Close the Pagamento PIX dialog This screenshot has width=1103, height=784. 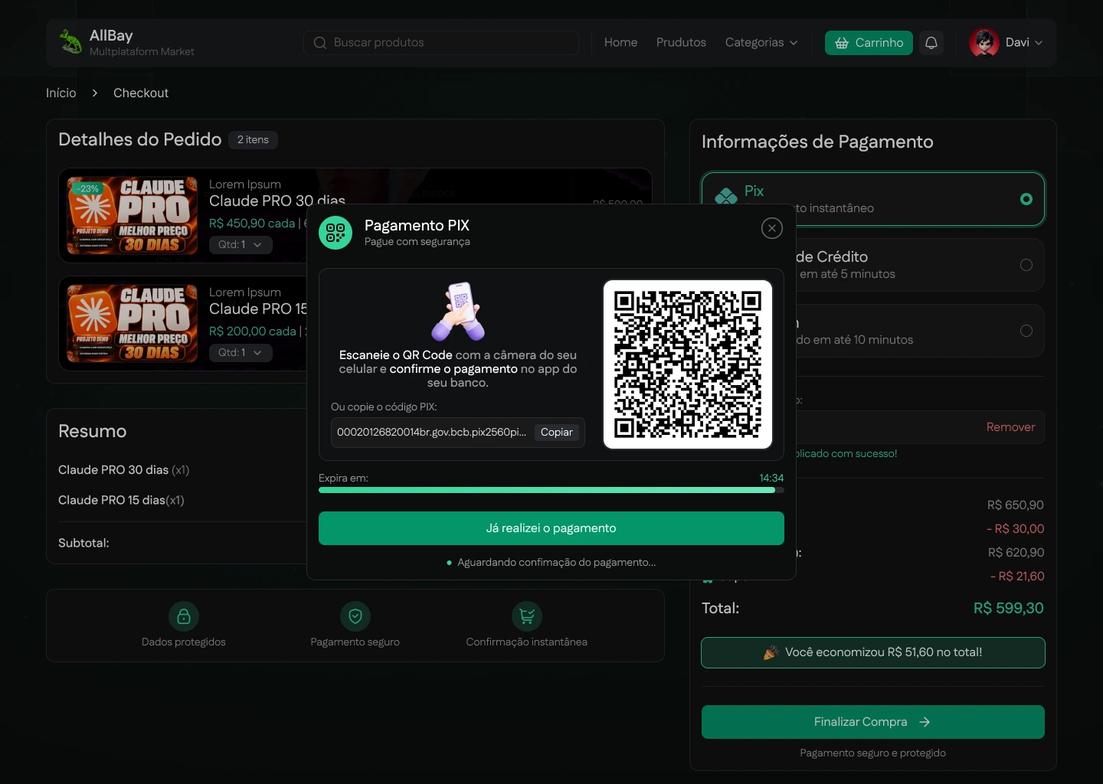click(772, 228)
